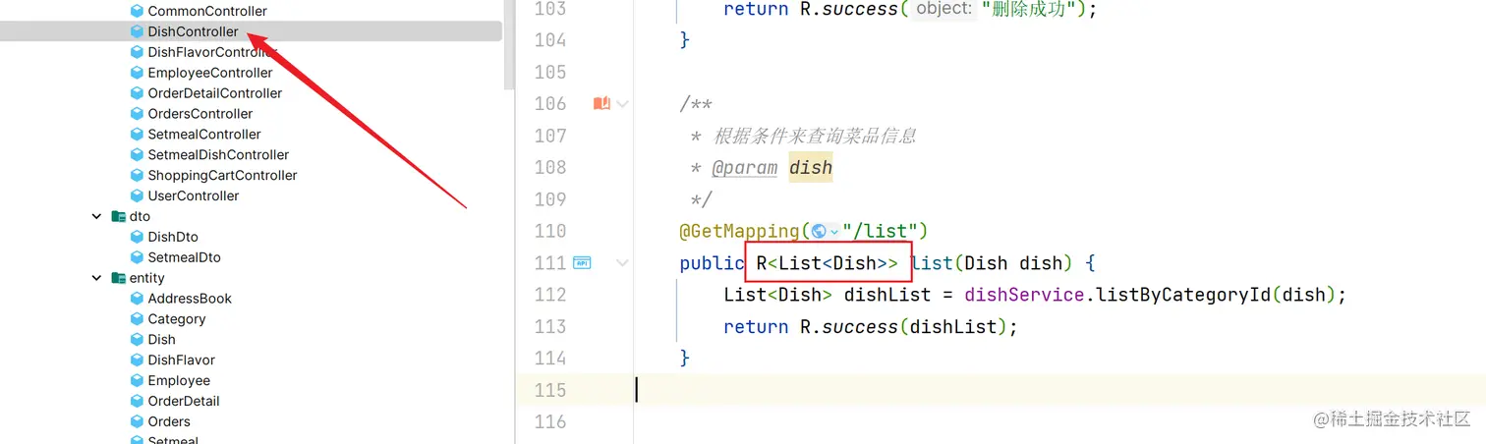This screenshot has width=1486, height=444.
Task: Open OrderDetail entity class
Action: (x=184, y=402)
